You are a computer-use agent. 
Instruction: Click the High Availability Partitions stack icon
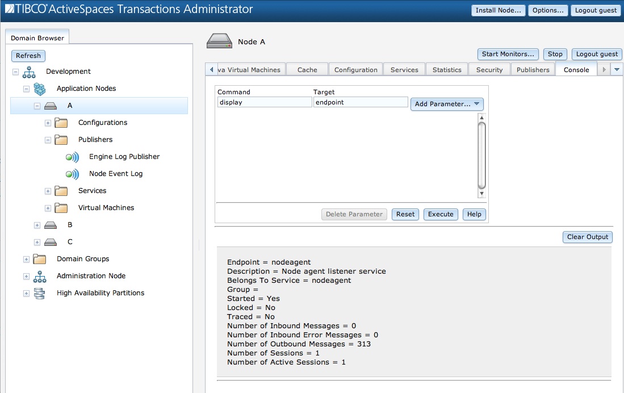click(39, 294)
